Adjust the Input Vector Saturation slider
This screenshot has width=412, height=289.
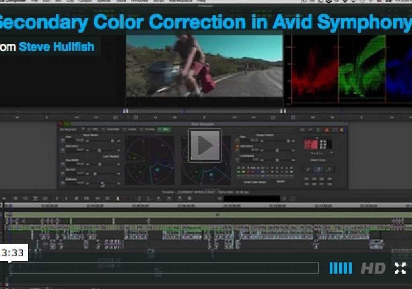click(103, 151)
